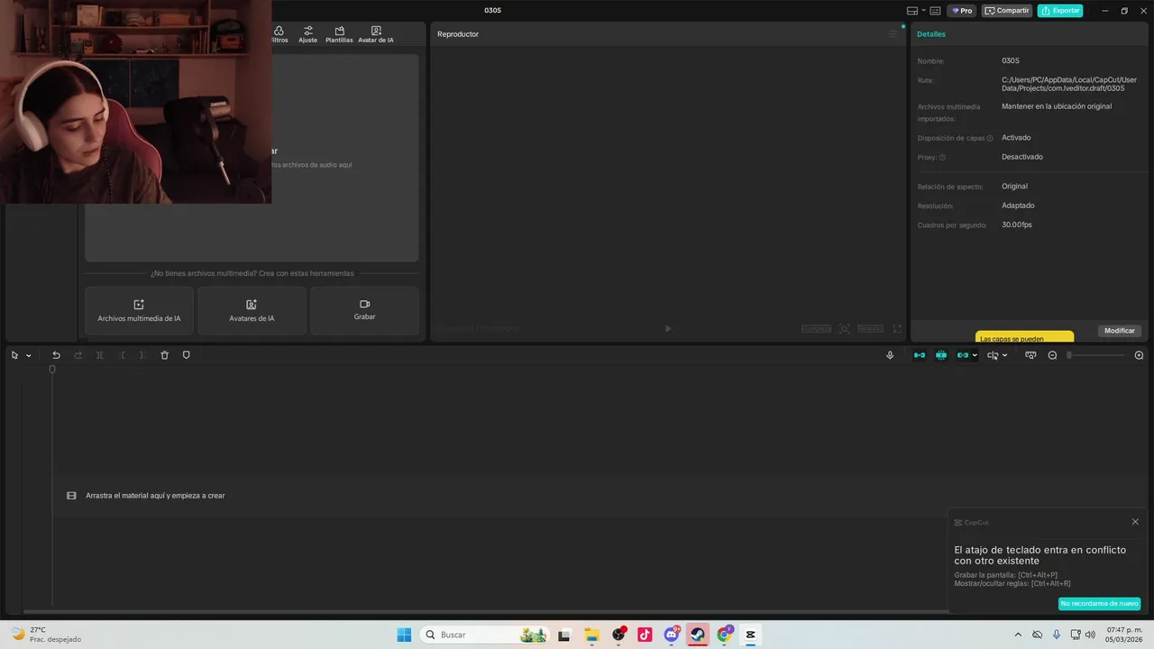Select the pointer tool in timeline toolbar
This screenshot has width=1154, height=649.
(14, 355)
